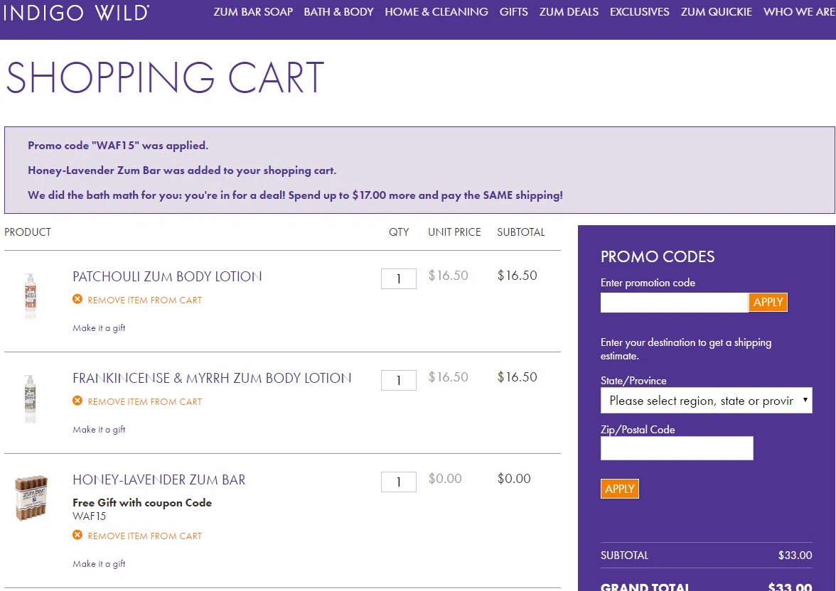The width and height of the screenshot is (836, 591).
Task: Click the Honey-Lavender Zum Bar product image
Action: (x=31, y=498)
